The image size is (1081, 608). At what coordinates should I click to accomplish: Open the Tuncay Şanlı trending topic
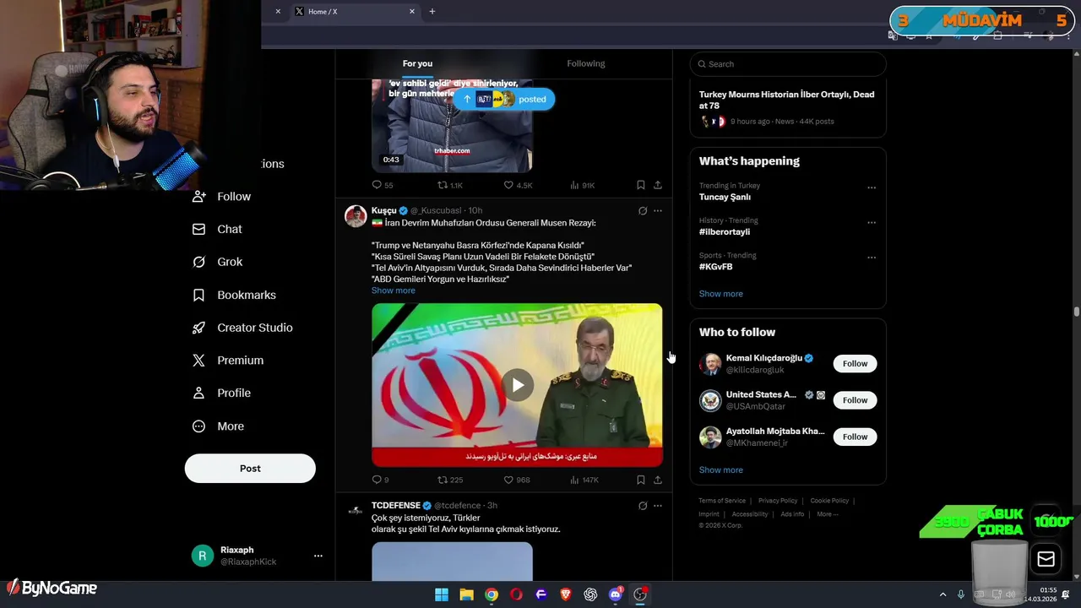click(725, 197)
